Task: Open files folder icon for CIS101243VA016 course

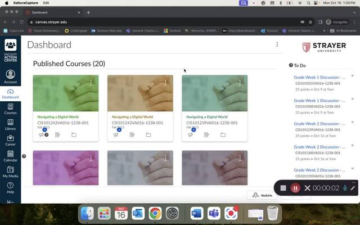Action: pos(74,135)
